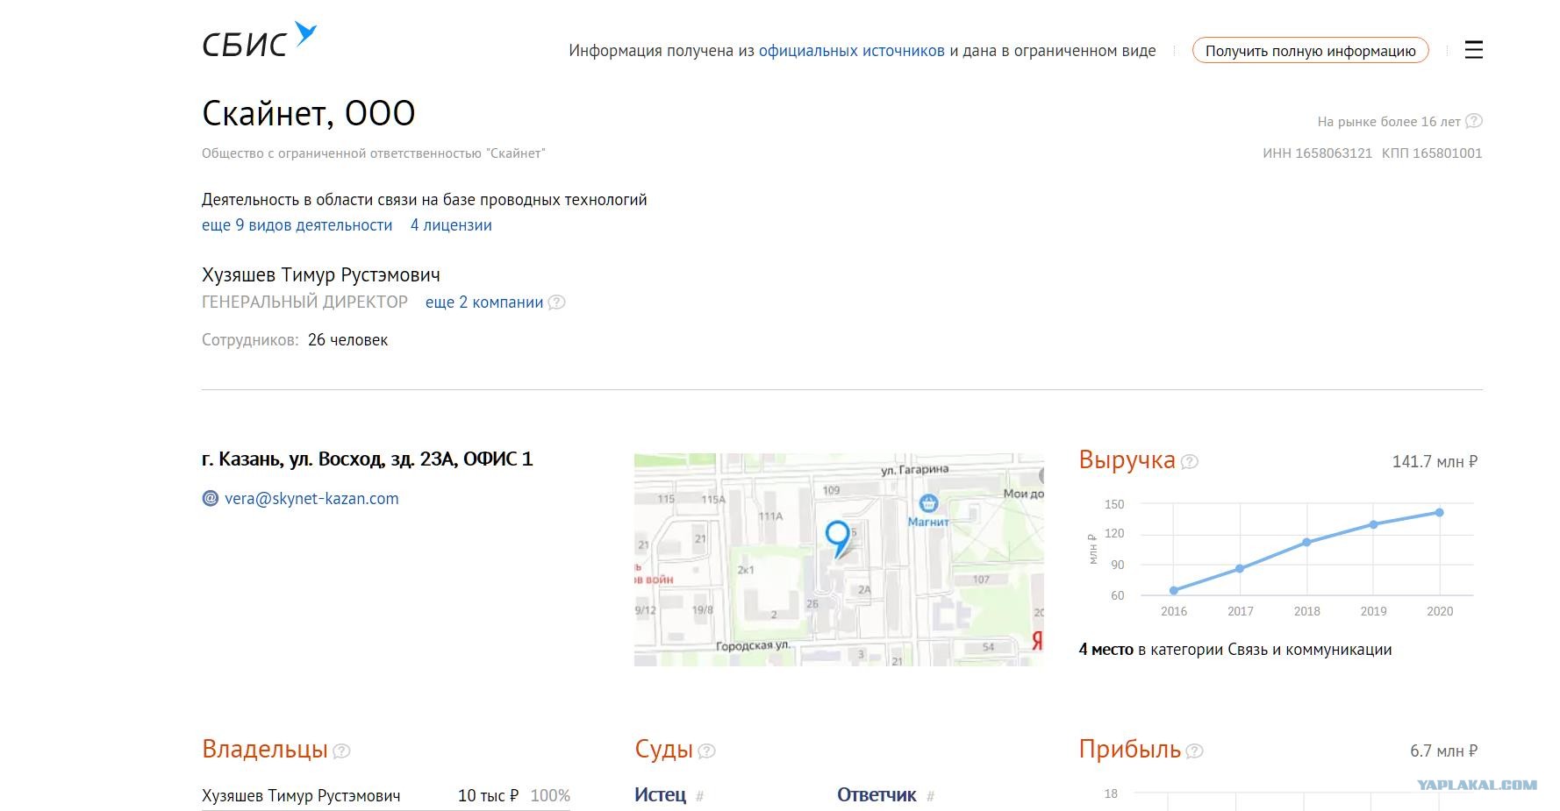The image size is (1560, 811).
Task: Click the 2020 data point on revenue chart
Action: pos(1440,513)
